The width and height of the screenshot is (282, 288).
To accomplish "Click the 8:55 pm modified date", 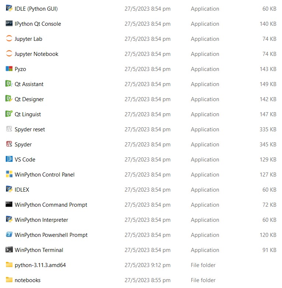I will coord(147,280).
